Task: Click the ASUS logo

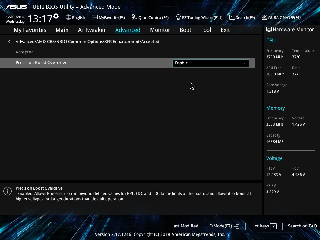Action: tap(16, 7)
